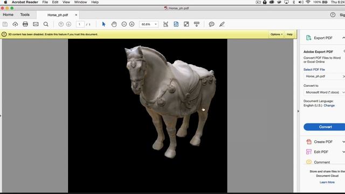Click the Wi-Fi status icon
Screen dimensions: 345x194
[308, 2]
